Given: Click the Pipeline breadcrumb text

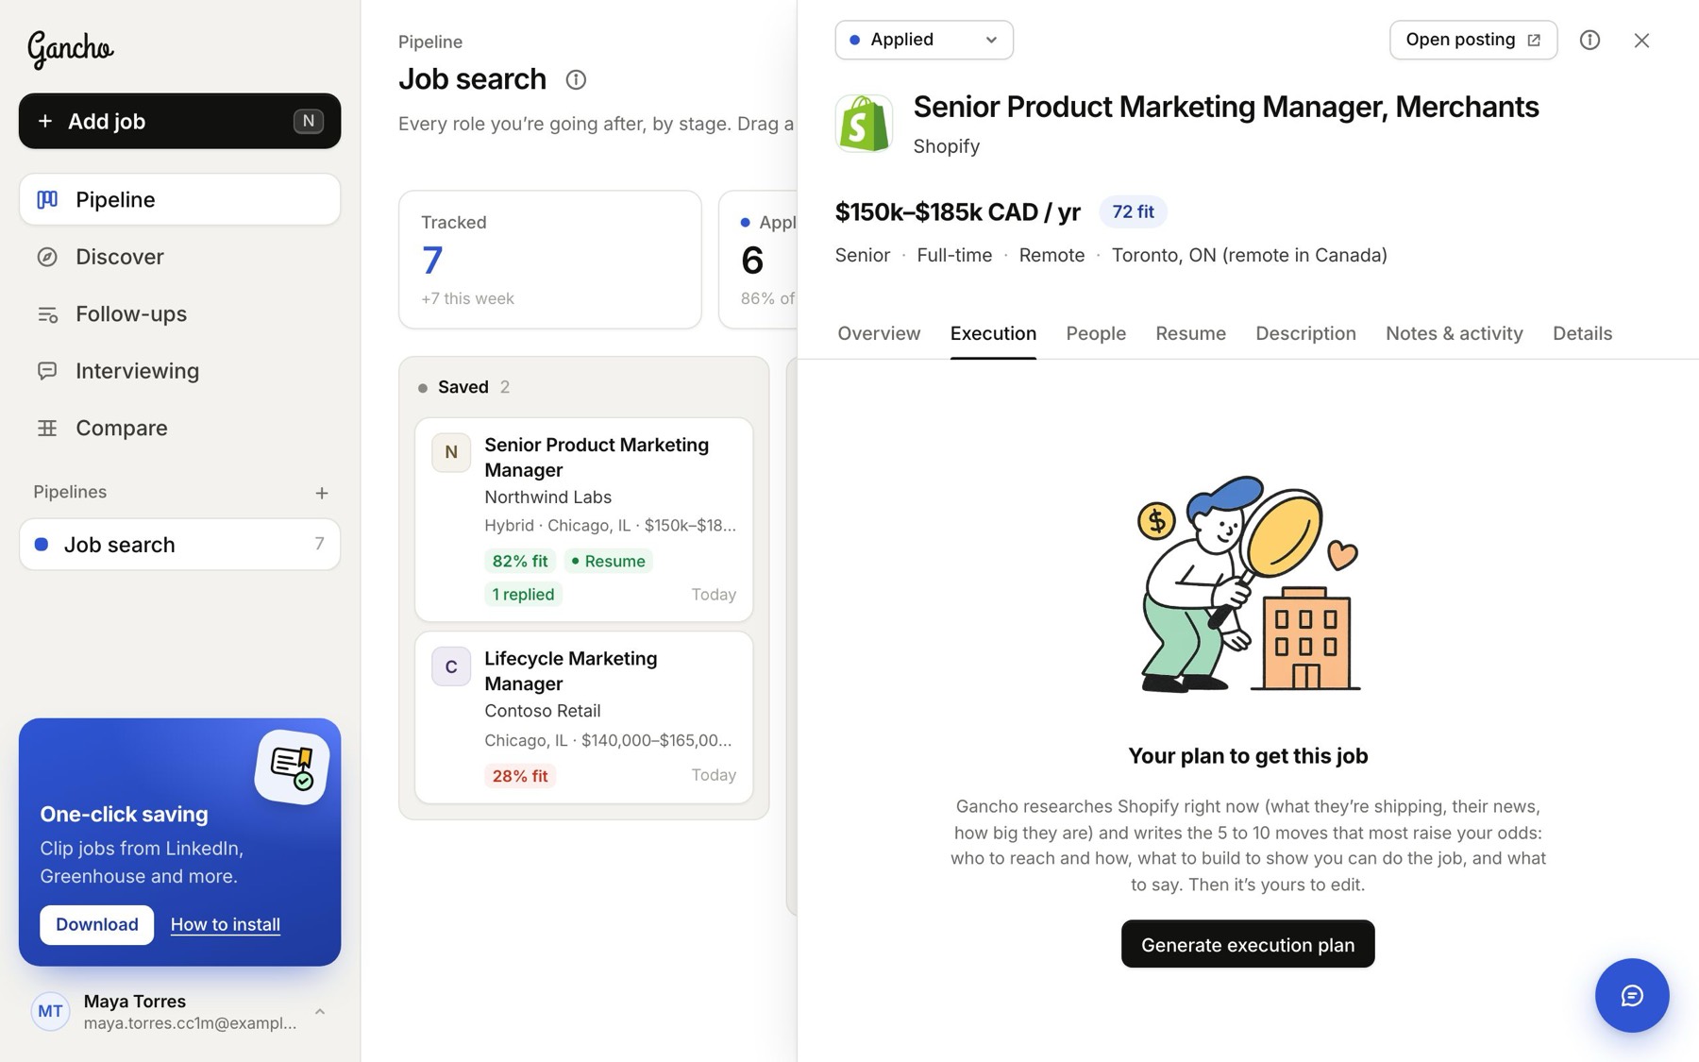Looking at the screenshot, I should (x=430, y=42).
